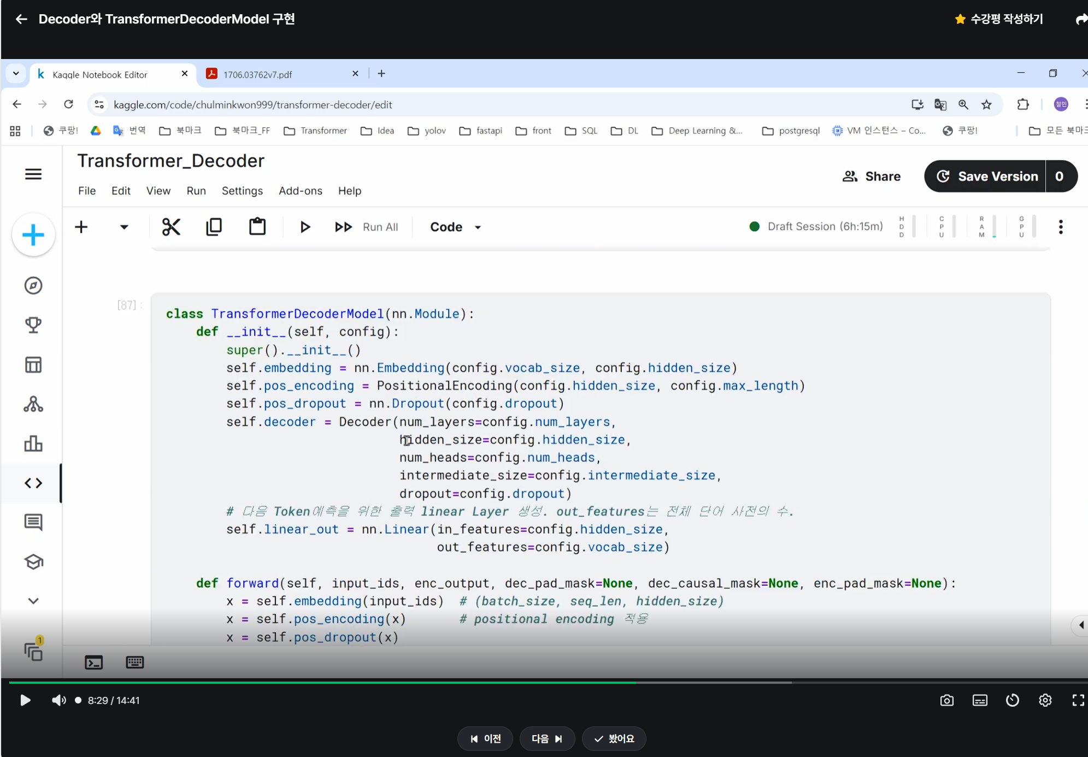Toggle fullscreen mode on the video player

tap(1078, 701)
